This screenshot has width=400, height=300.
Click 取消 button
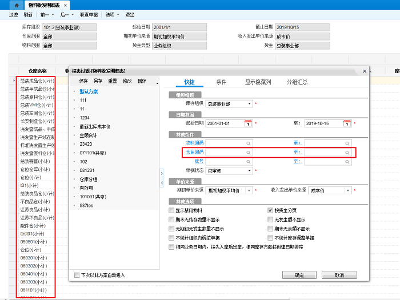(x=339, y=275)
